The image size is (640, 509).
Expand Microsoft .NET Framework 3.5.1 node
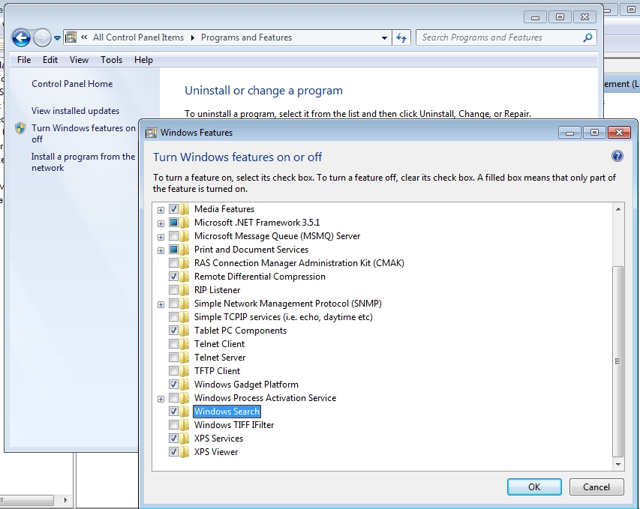[x=161, y=223]
